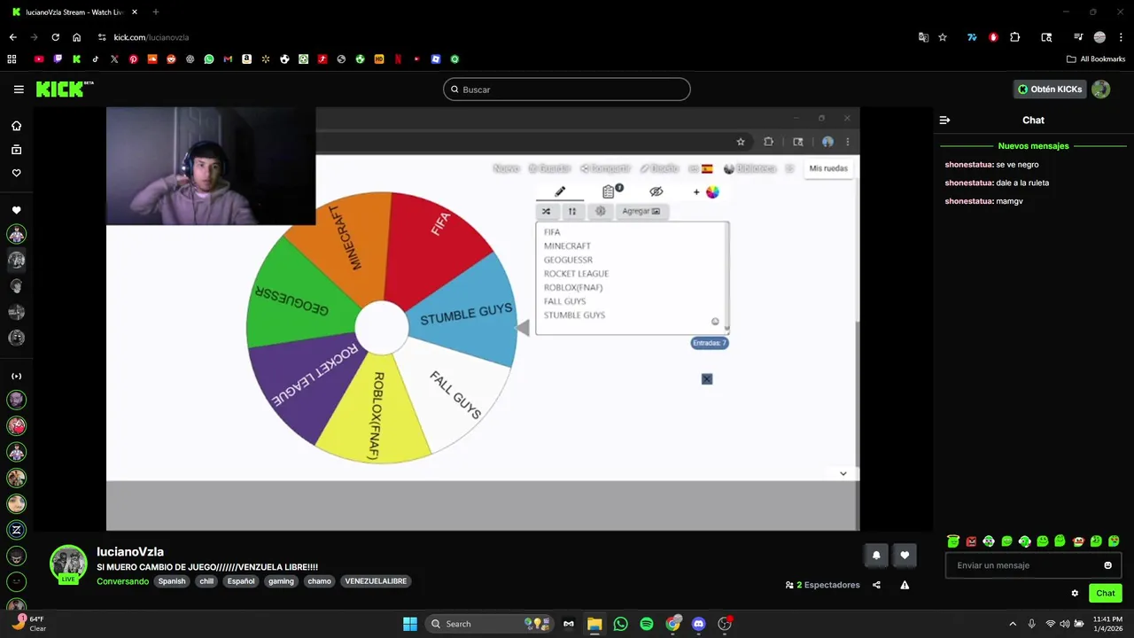Open File Explorer from the taskbar
The width and height of the screenshot is (1134, 638).
coord(594,624)
